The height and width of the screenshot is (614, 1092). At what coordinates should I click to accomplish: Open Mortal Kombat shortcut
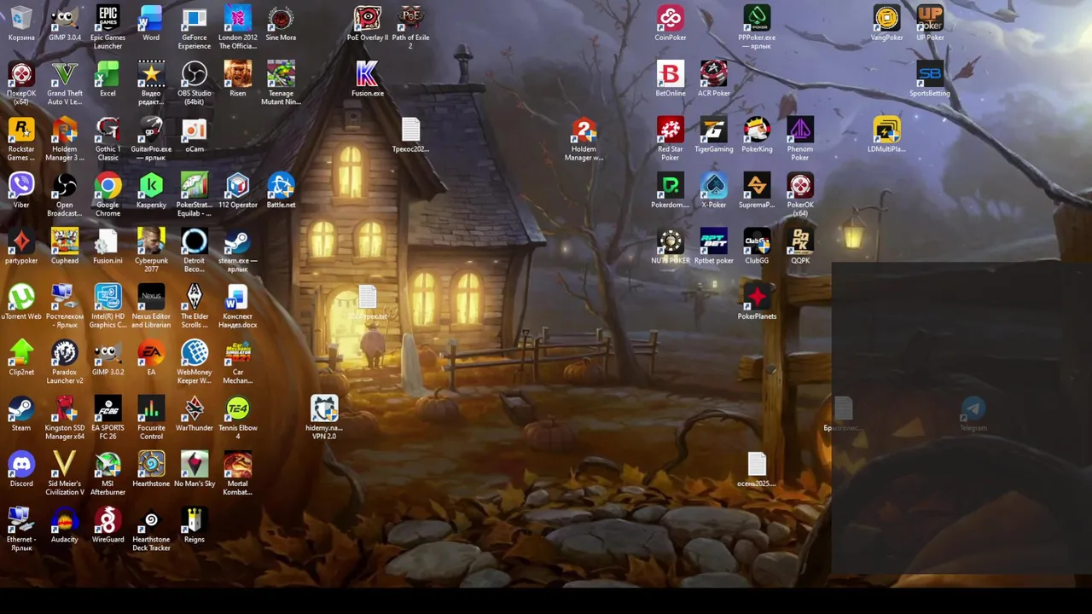238,474
